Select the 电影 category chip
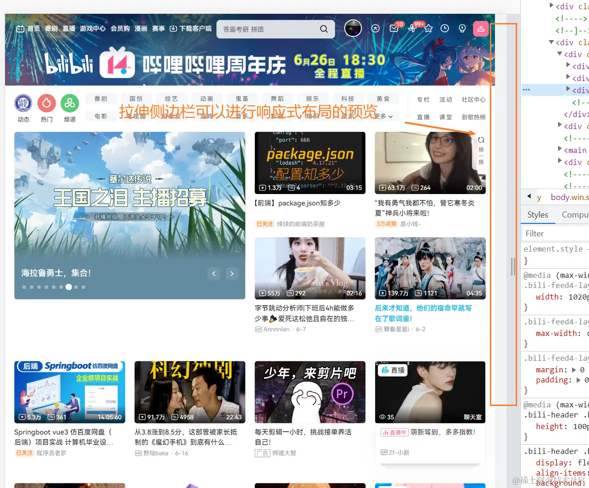Screen dimensions: 589x488 pos(100,116)
